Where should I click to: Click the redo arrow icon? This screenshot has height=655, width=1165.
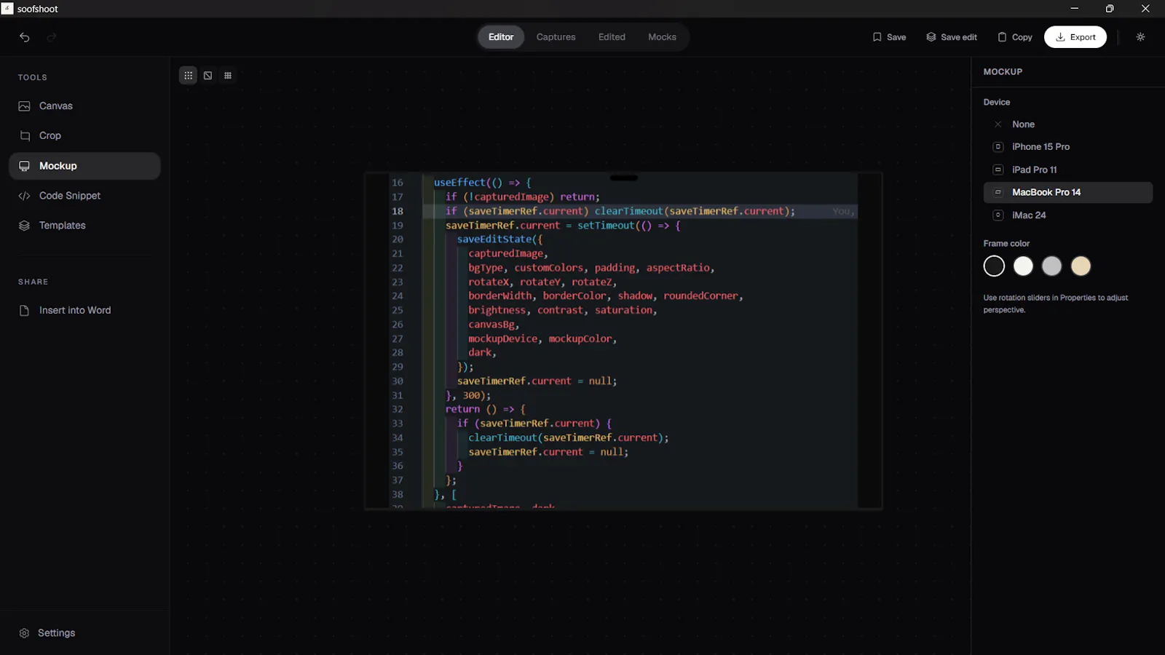[51, 37]
